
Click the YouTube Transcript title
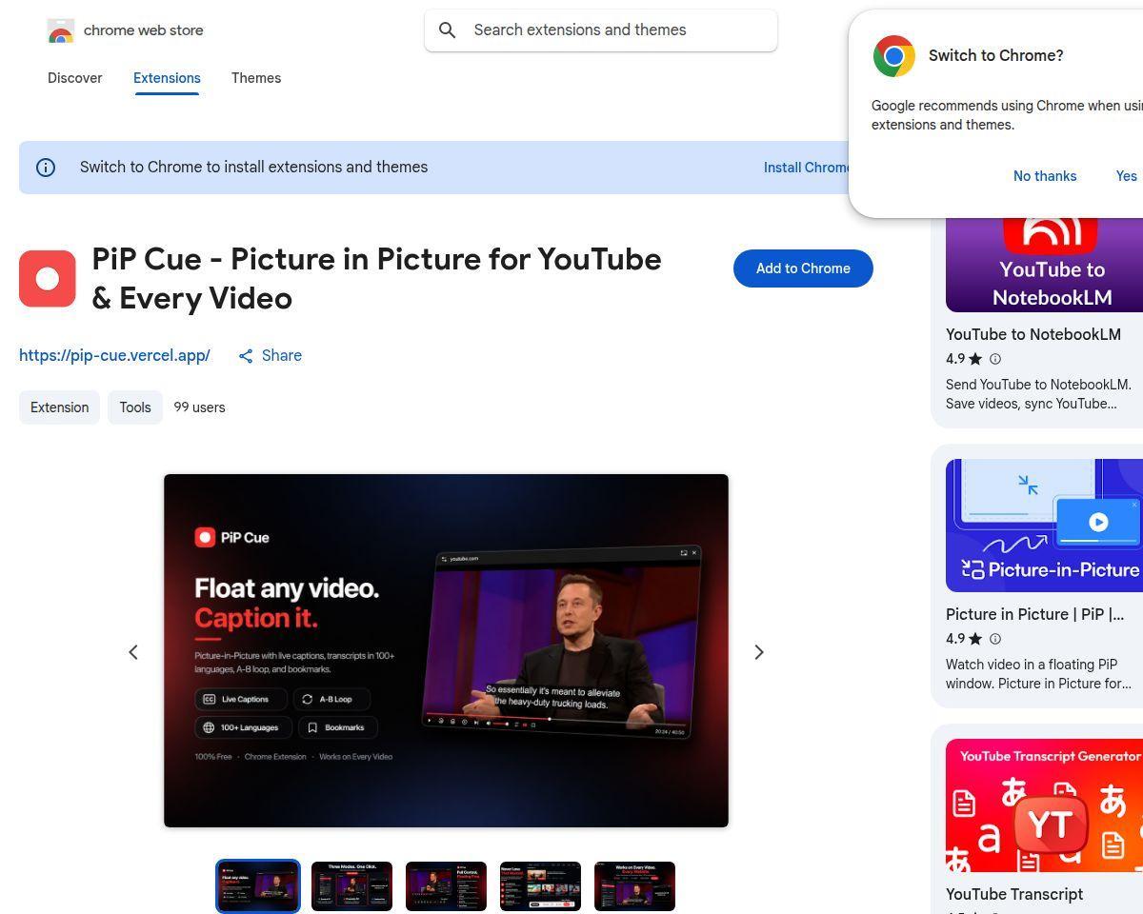point(1014,894)
